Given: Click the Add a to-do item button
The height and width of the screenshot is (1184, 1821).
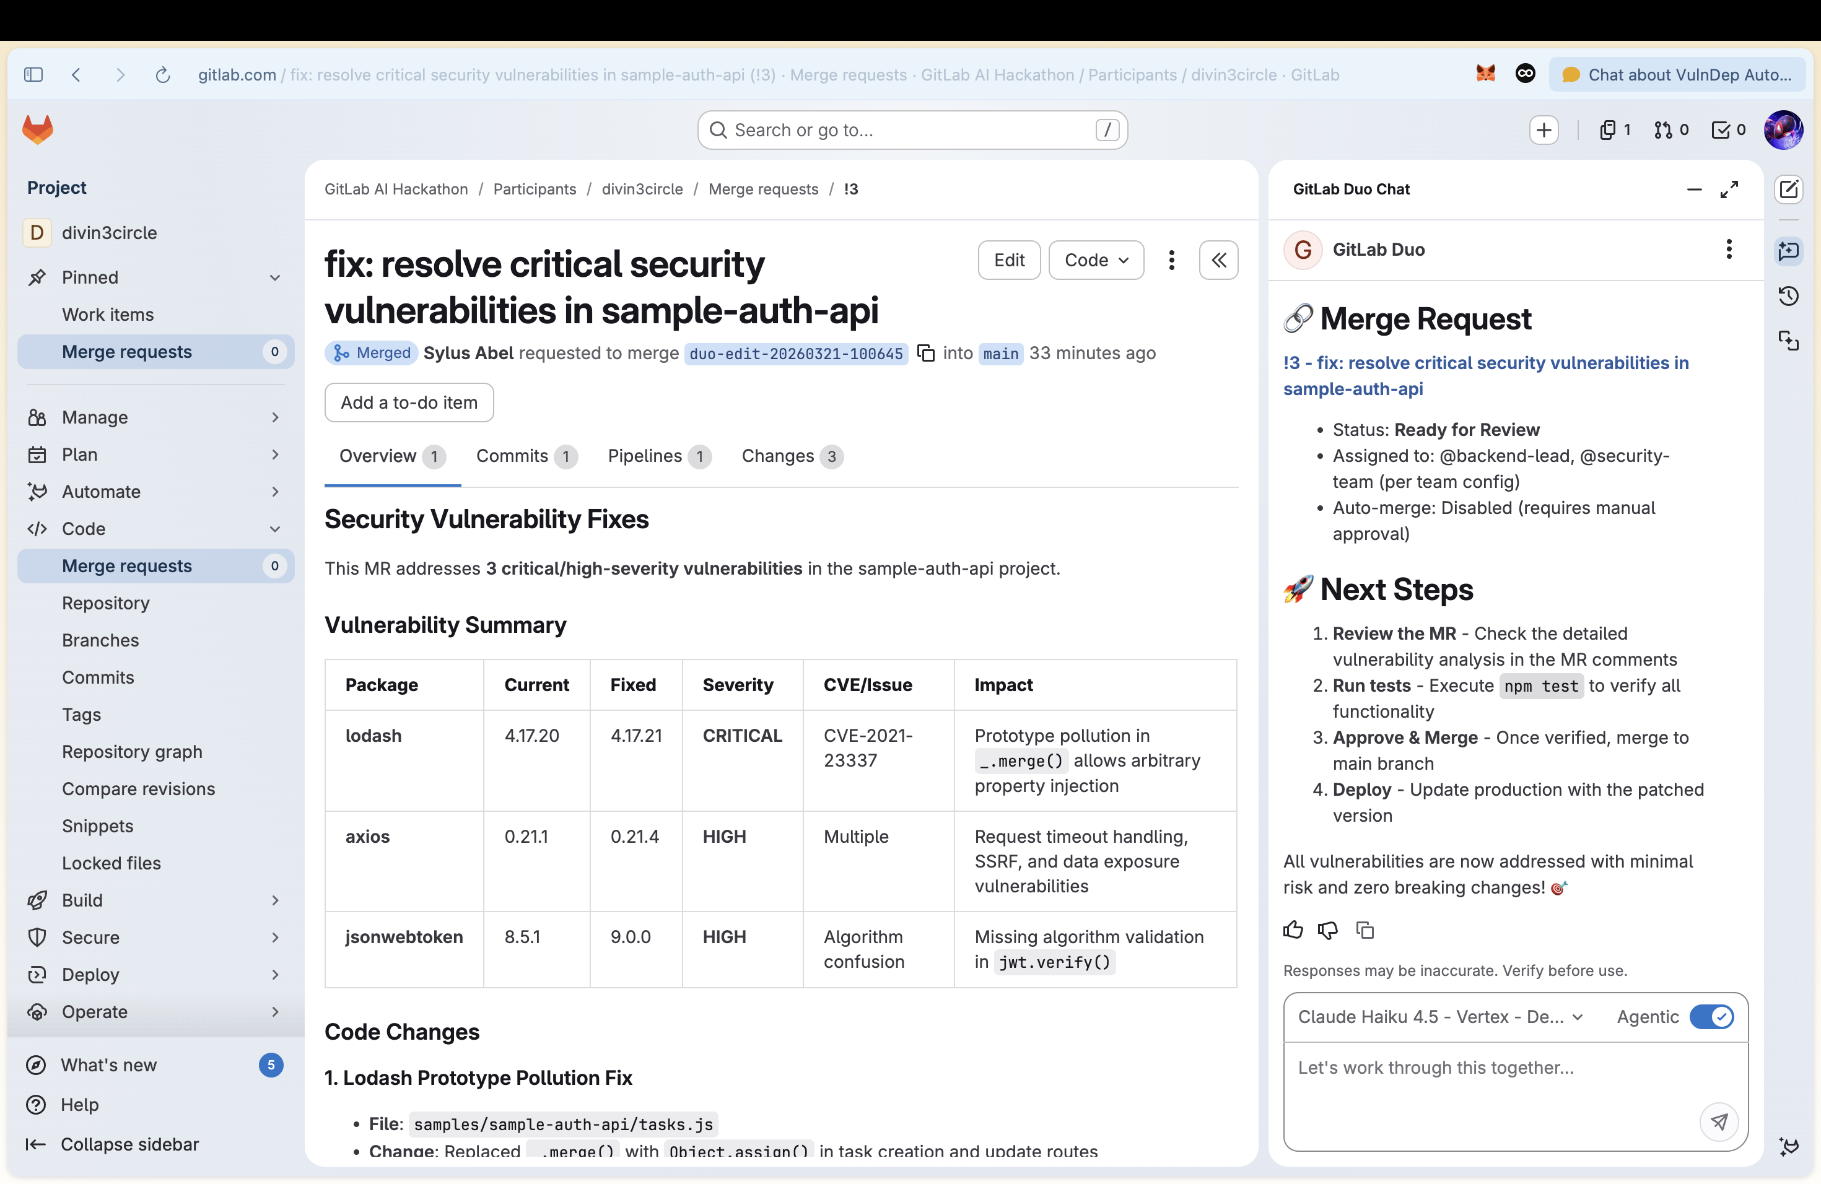Looking at the screenshot, I should (x=409, y=403).
